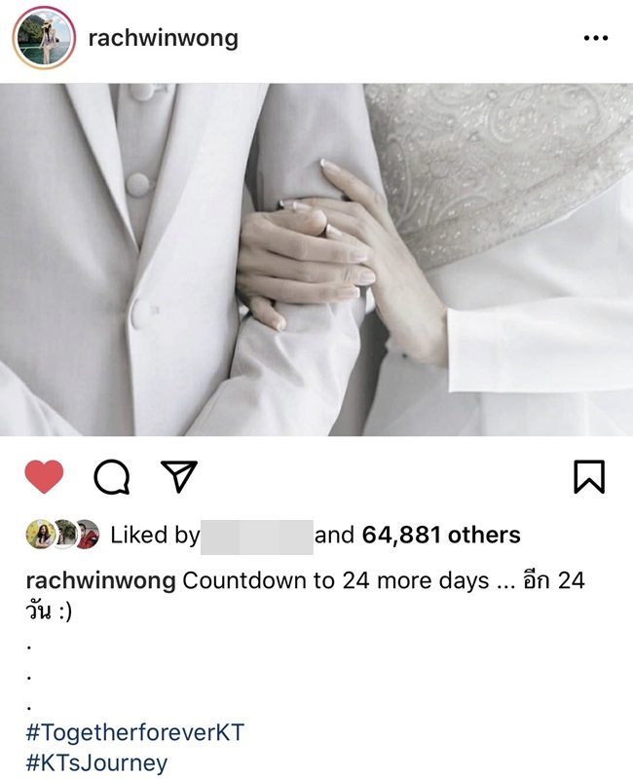Open the #TogetherforeverKT hashtag
Viewport: 633px width, 779px height.
[x=134, y=732]
